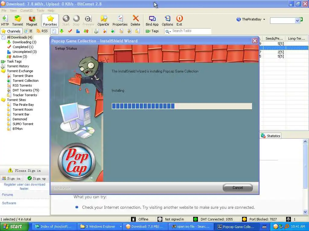Toggle the Favorites toolbar button
Image resolution: width=309 pixels, height=231 pixels.
(50, 20)
